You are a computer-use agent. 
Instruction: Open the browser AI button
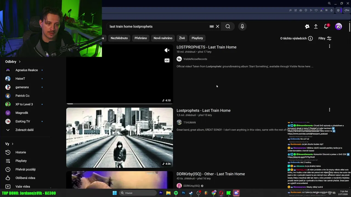pyautogui.click(x=347, y=10)
